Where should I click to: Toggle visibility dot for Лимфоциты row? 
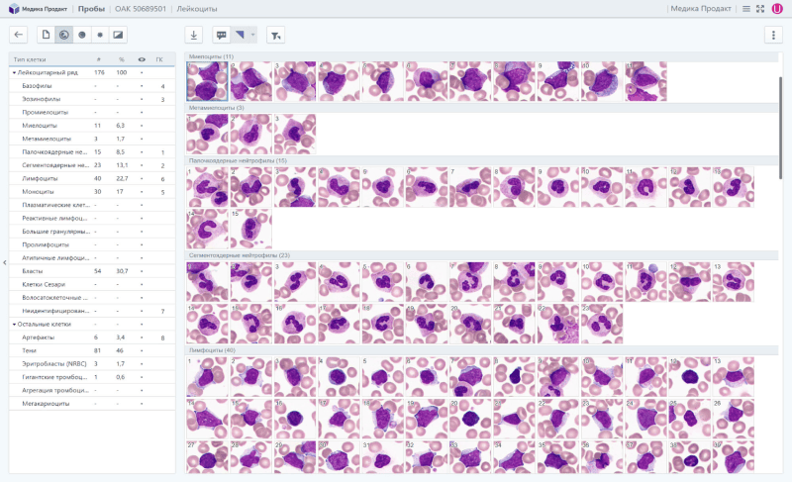pos(142,178)
